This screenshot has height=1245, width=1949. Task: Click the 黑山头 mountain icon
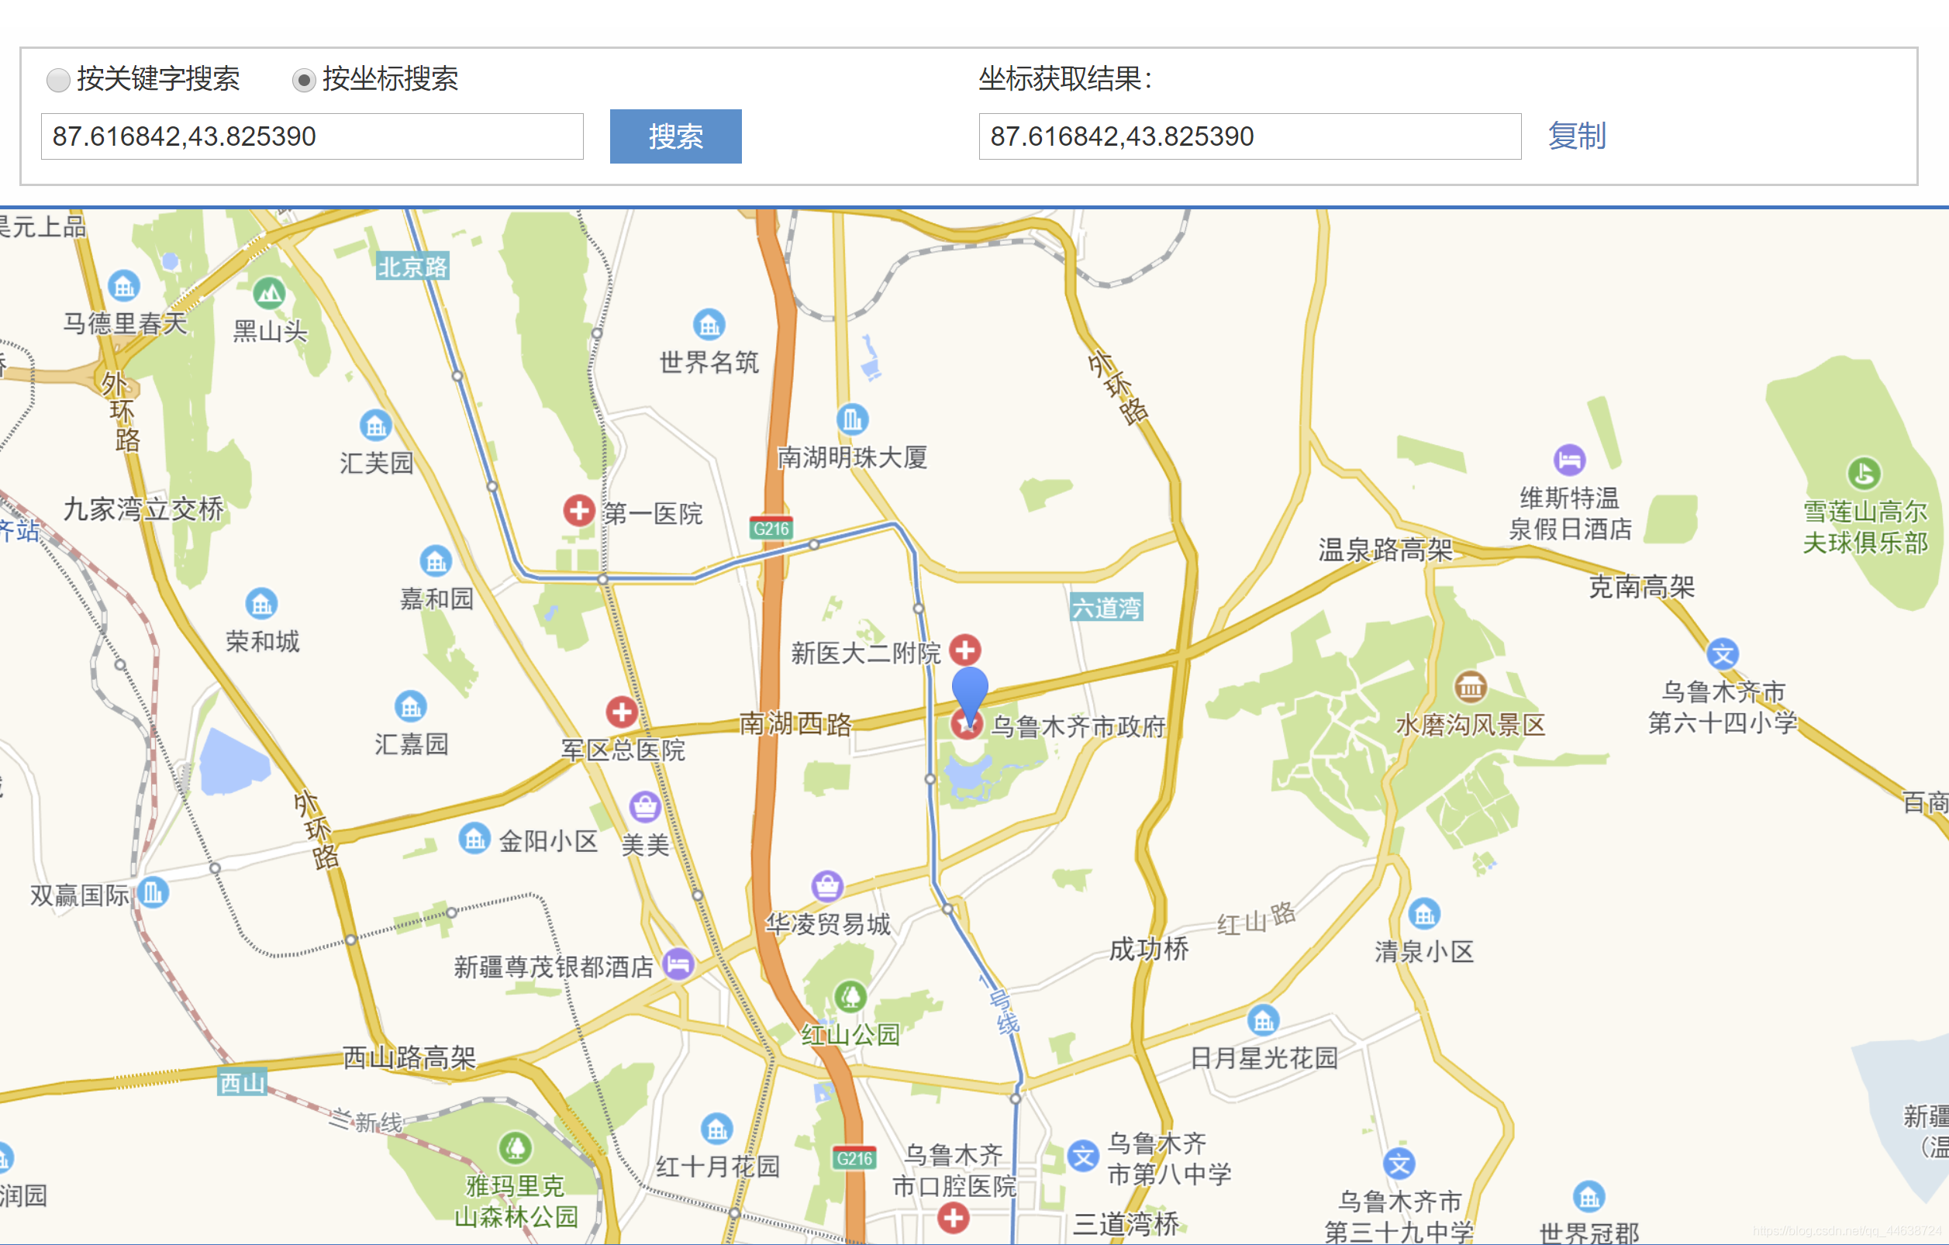(x=269, y=293)
